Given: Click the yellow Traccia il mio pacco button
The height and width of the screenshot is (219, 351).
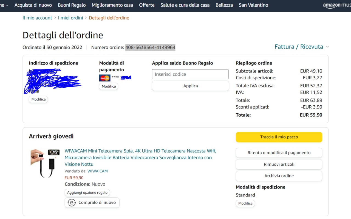Looking at the screenshot, I should 279,137.
